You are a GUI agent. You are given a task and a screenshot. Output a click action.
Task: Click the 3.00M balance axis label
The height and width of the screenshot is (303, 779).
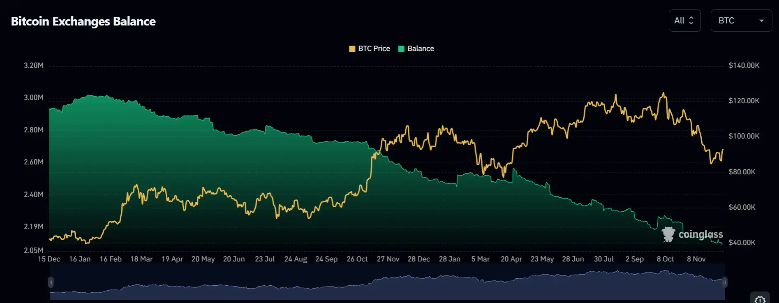[33, 97]
